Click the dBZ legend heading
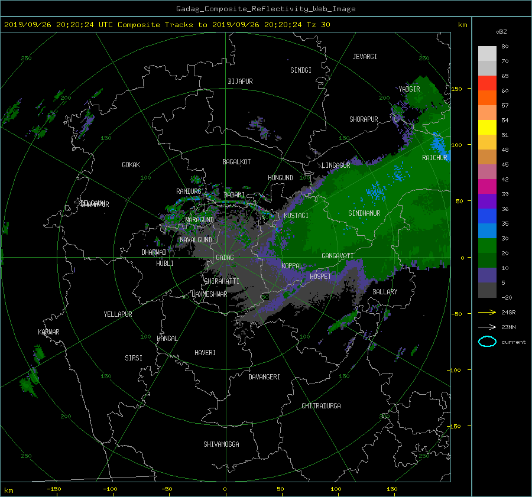 (x=501, y=31)
